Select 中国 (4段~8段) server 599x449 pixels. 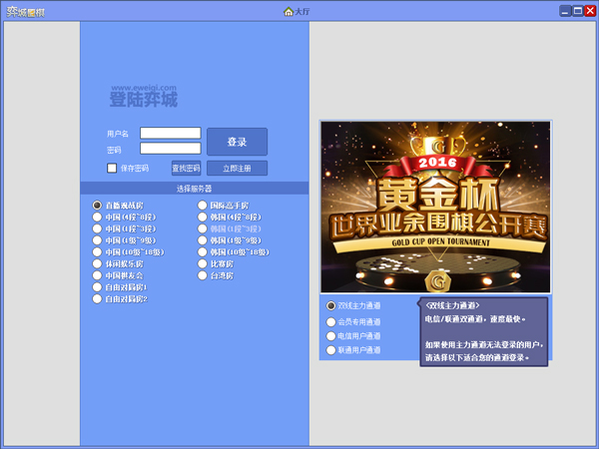pos(97,217)
